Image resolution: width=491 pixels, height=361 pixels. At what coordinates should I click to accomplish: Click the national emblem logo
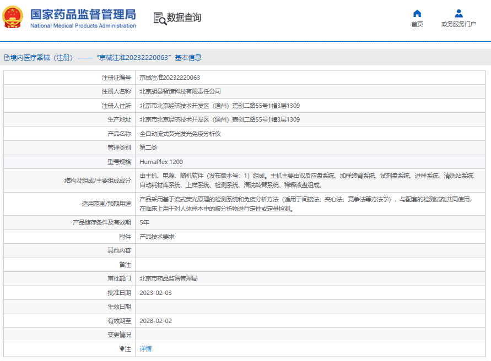[x=13, y=18]
